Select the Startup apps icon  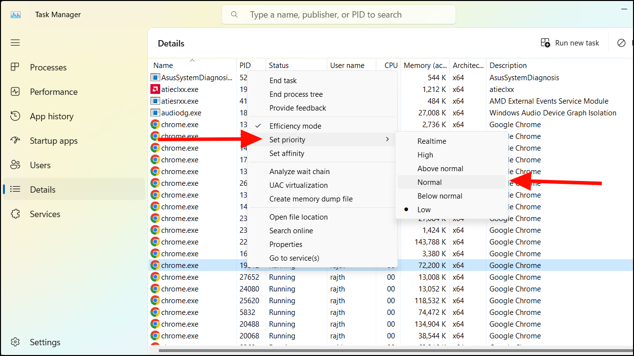pos(15,141)
